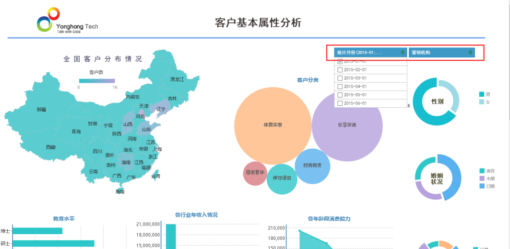Select 内蒙古 region on the map
510x249 pixels.
(133, 97)
